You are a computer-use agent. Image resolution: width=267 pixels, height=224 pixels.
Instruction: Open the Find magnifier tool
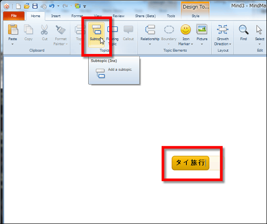click(x=244, y=32)
